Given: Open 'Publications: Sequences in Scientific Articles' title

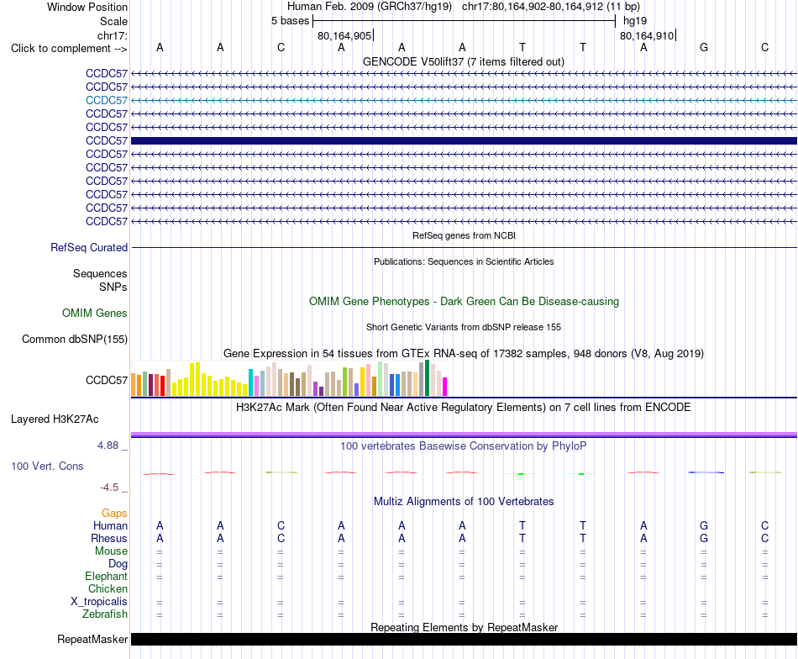Looking at the screenshot, I should click(x=464, y=261).
